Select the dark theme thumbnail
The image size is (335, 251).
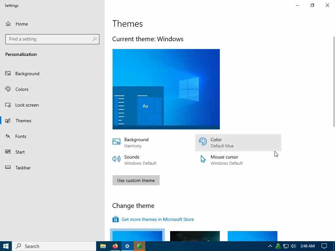195,236
